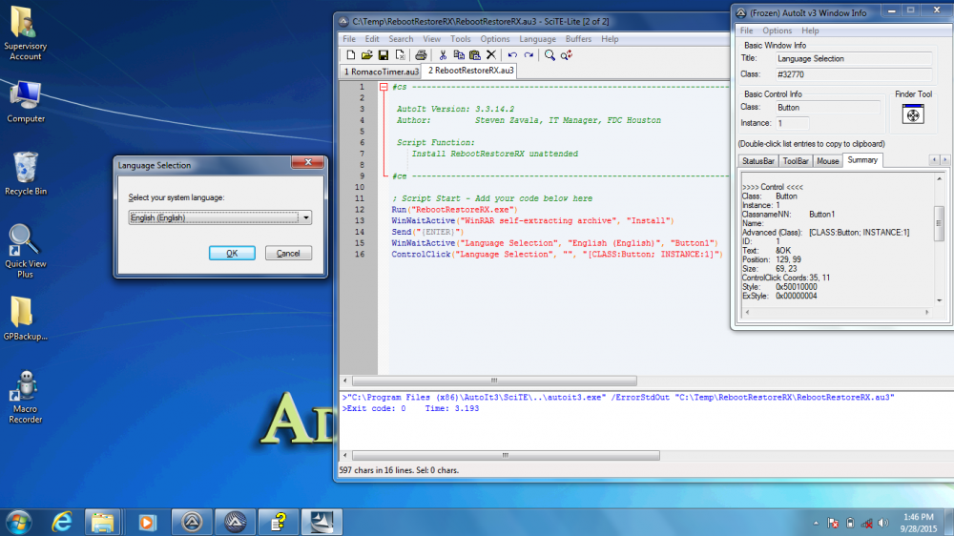Open the system language dropdown
954x536 pixels.
306,217
